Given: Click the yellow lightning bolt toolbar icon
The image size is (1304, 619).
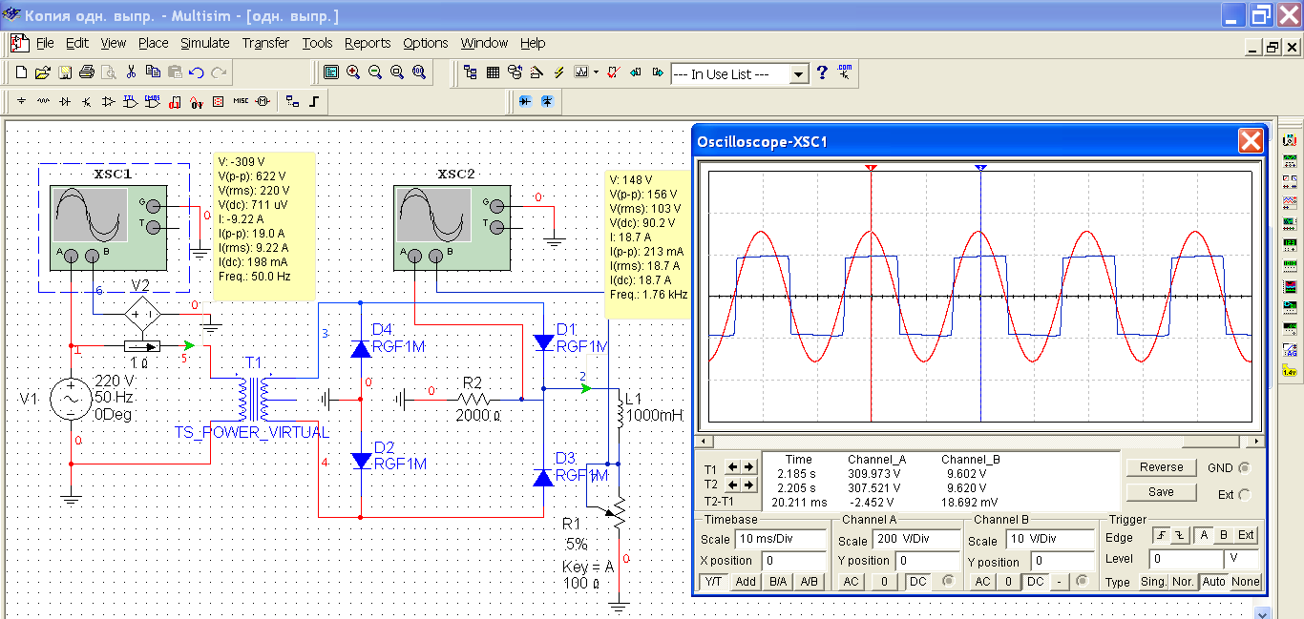Looking at the screenshot, I should tap(558, 72).
